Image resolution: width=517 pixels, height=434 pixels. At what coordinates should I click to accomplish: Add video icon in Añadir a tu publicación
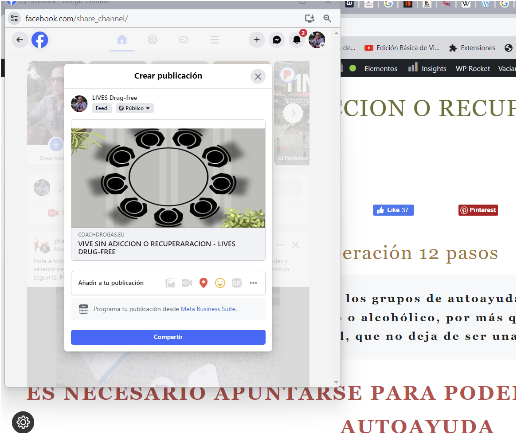point(187,283)
